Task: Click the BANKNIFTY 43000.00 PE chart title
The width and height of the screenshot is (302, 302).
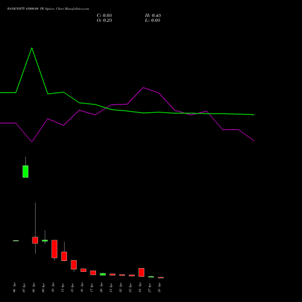Action: (48, 9)
